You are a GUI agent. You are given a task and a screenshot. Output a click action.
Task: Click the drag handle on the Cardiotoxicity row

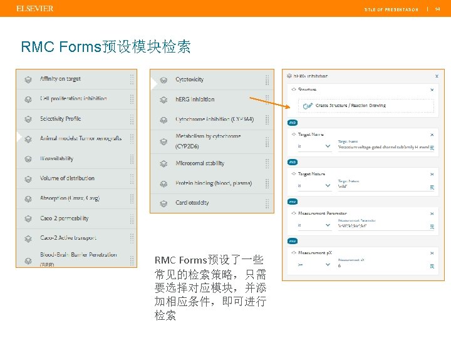[267, 203]
